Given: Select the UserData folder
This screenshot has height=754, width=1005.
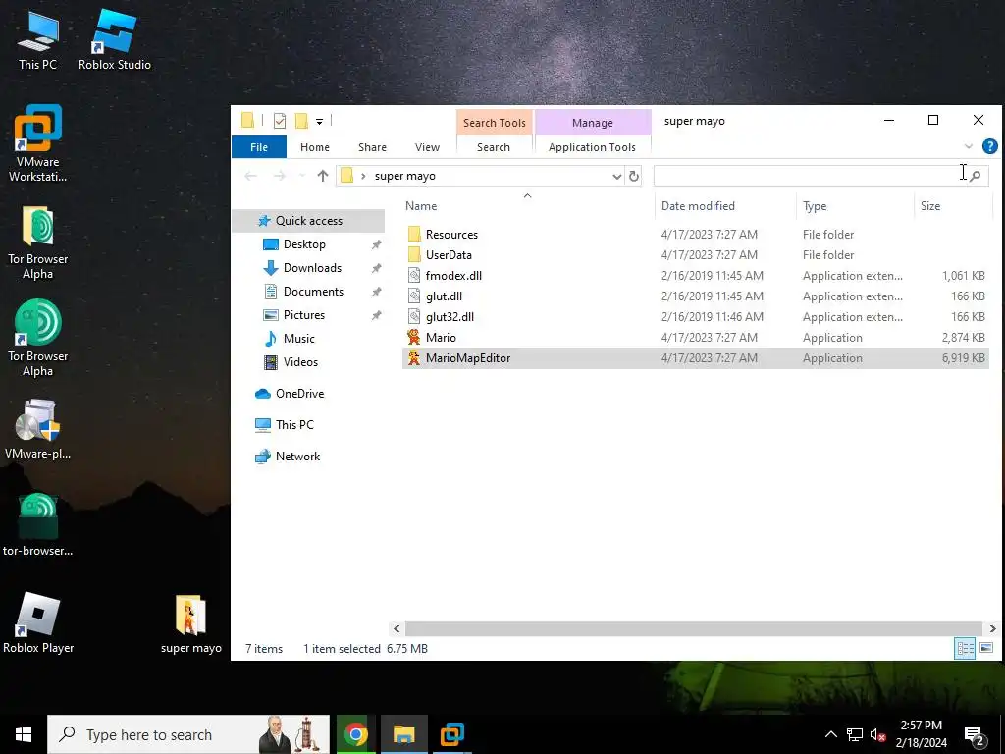Looking at the screenshot, I should click(x=696, y=254).
